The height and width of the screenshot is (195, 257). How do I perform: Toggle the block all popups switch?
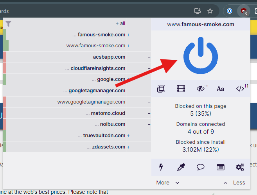click(161, 89)
